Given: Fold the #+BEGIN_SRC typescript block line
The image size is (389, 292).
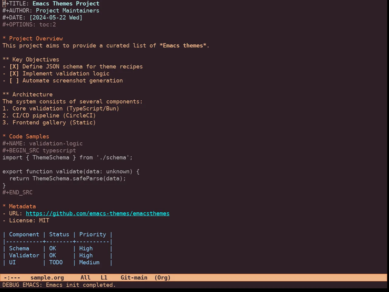Looking at the screenshot, I should tap(39, 151).
